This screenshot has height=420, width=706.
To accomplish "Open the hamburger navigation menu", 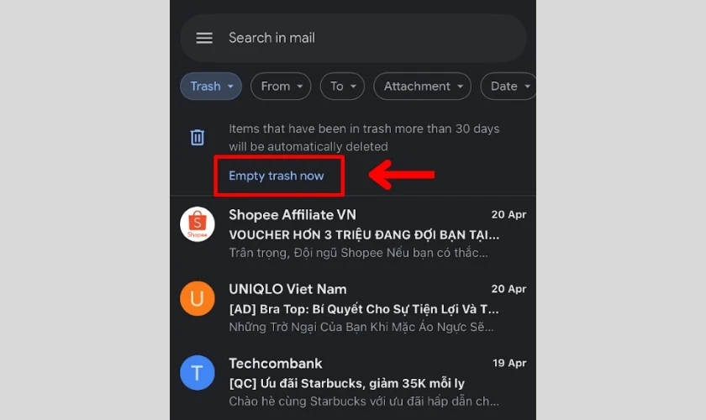I will (x=204, y=38).
